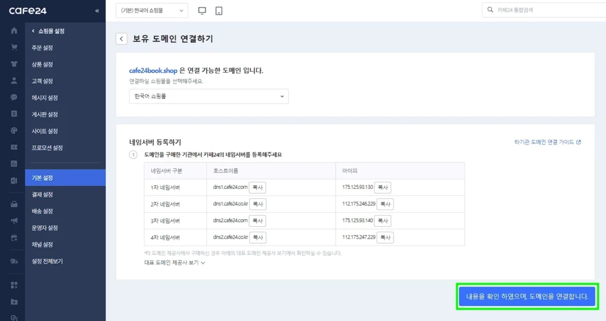
Task: Open the shopping cart orders icon
Action: point(14,47)
